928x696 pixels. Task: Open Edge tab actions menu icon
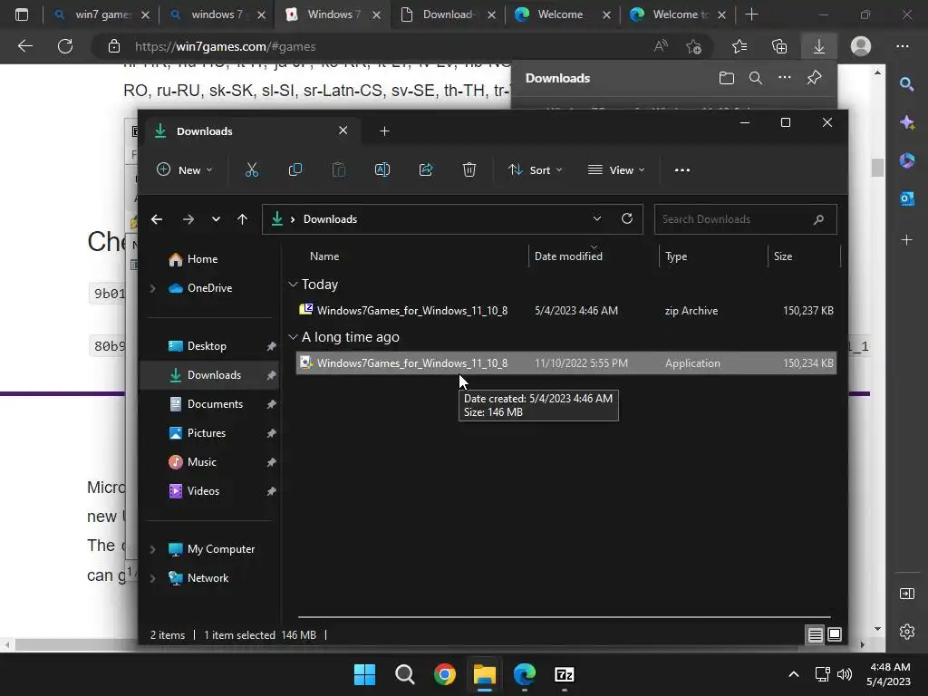click(22, 14)
